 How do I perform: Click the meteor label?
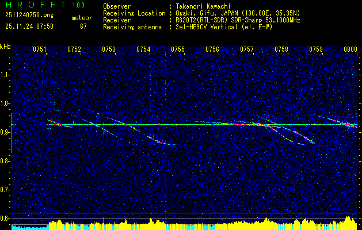click(x=82, y=18)
